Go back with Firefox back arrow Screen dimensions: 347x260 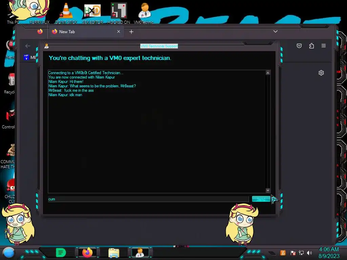[x=28, y=46]
